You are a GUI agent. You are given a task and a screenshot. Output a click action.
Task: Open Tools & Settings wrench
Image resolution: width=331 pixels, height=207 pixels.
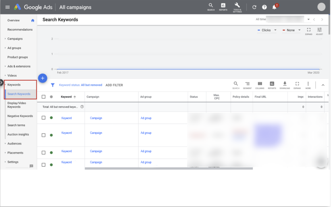[237, 7]
